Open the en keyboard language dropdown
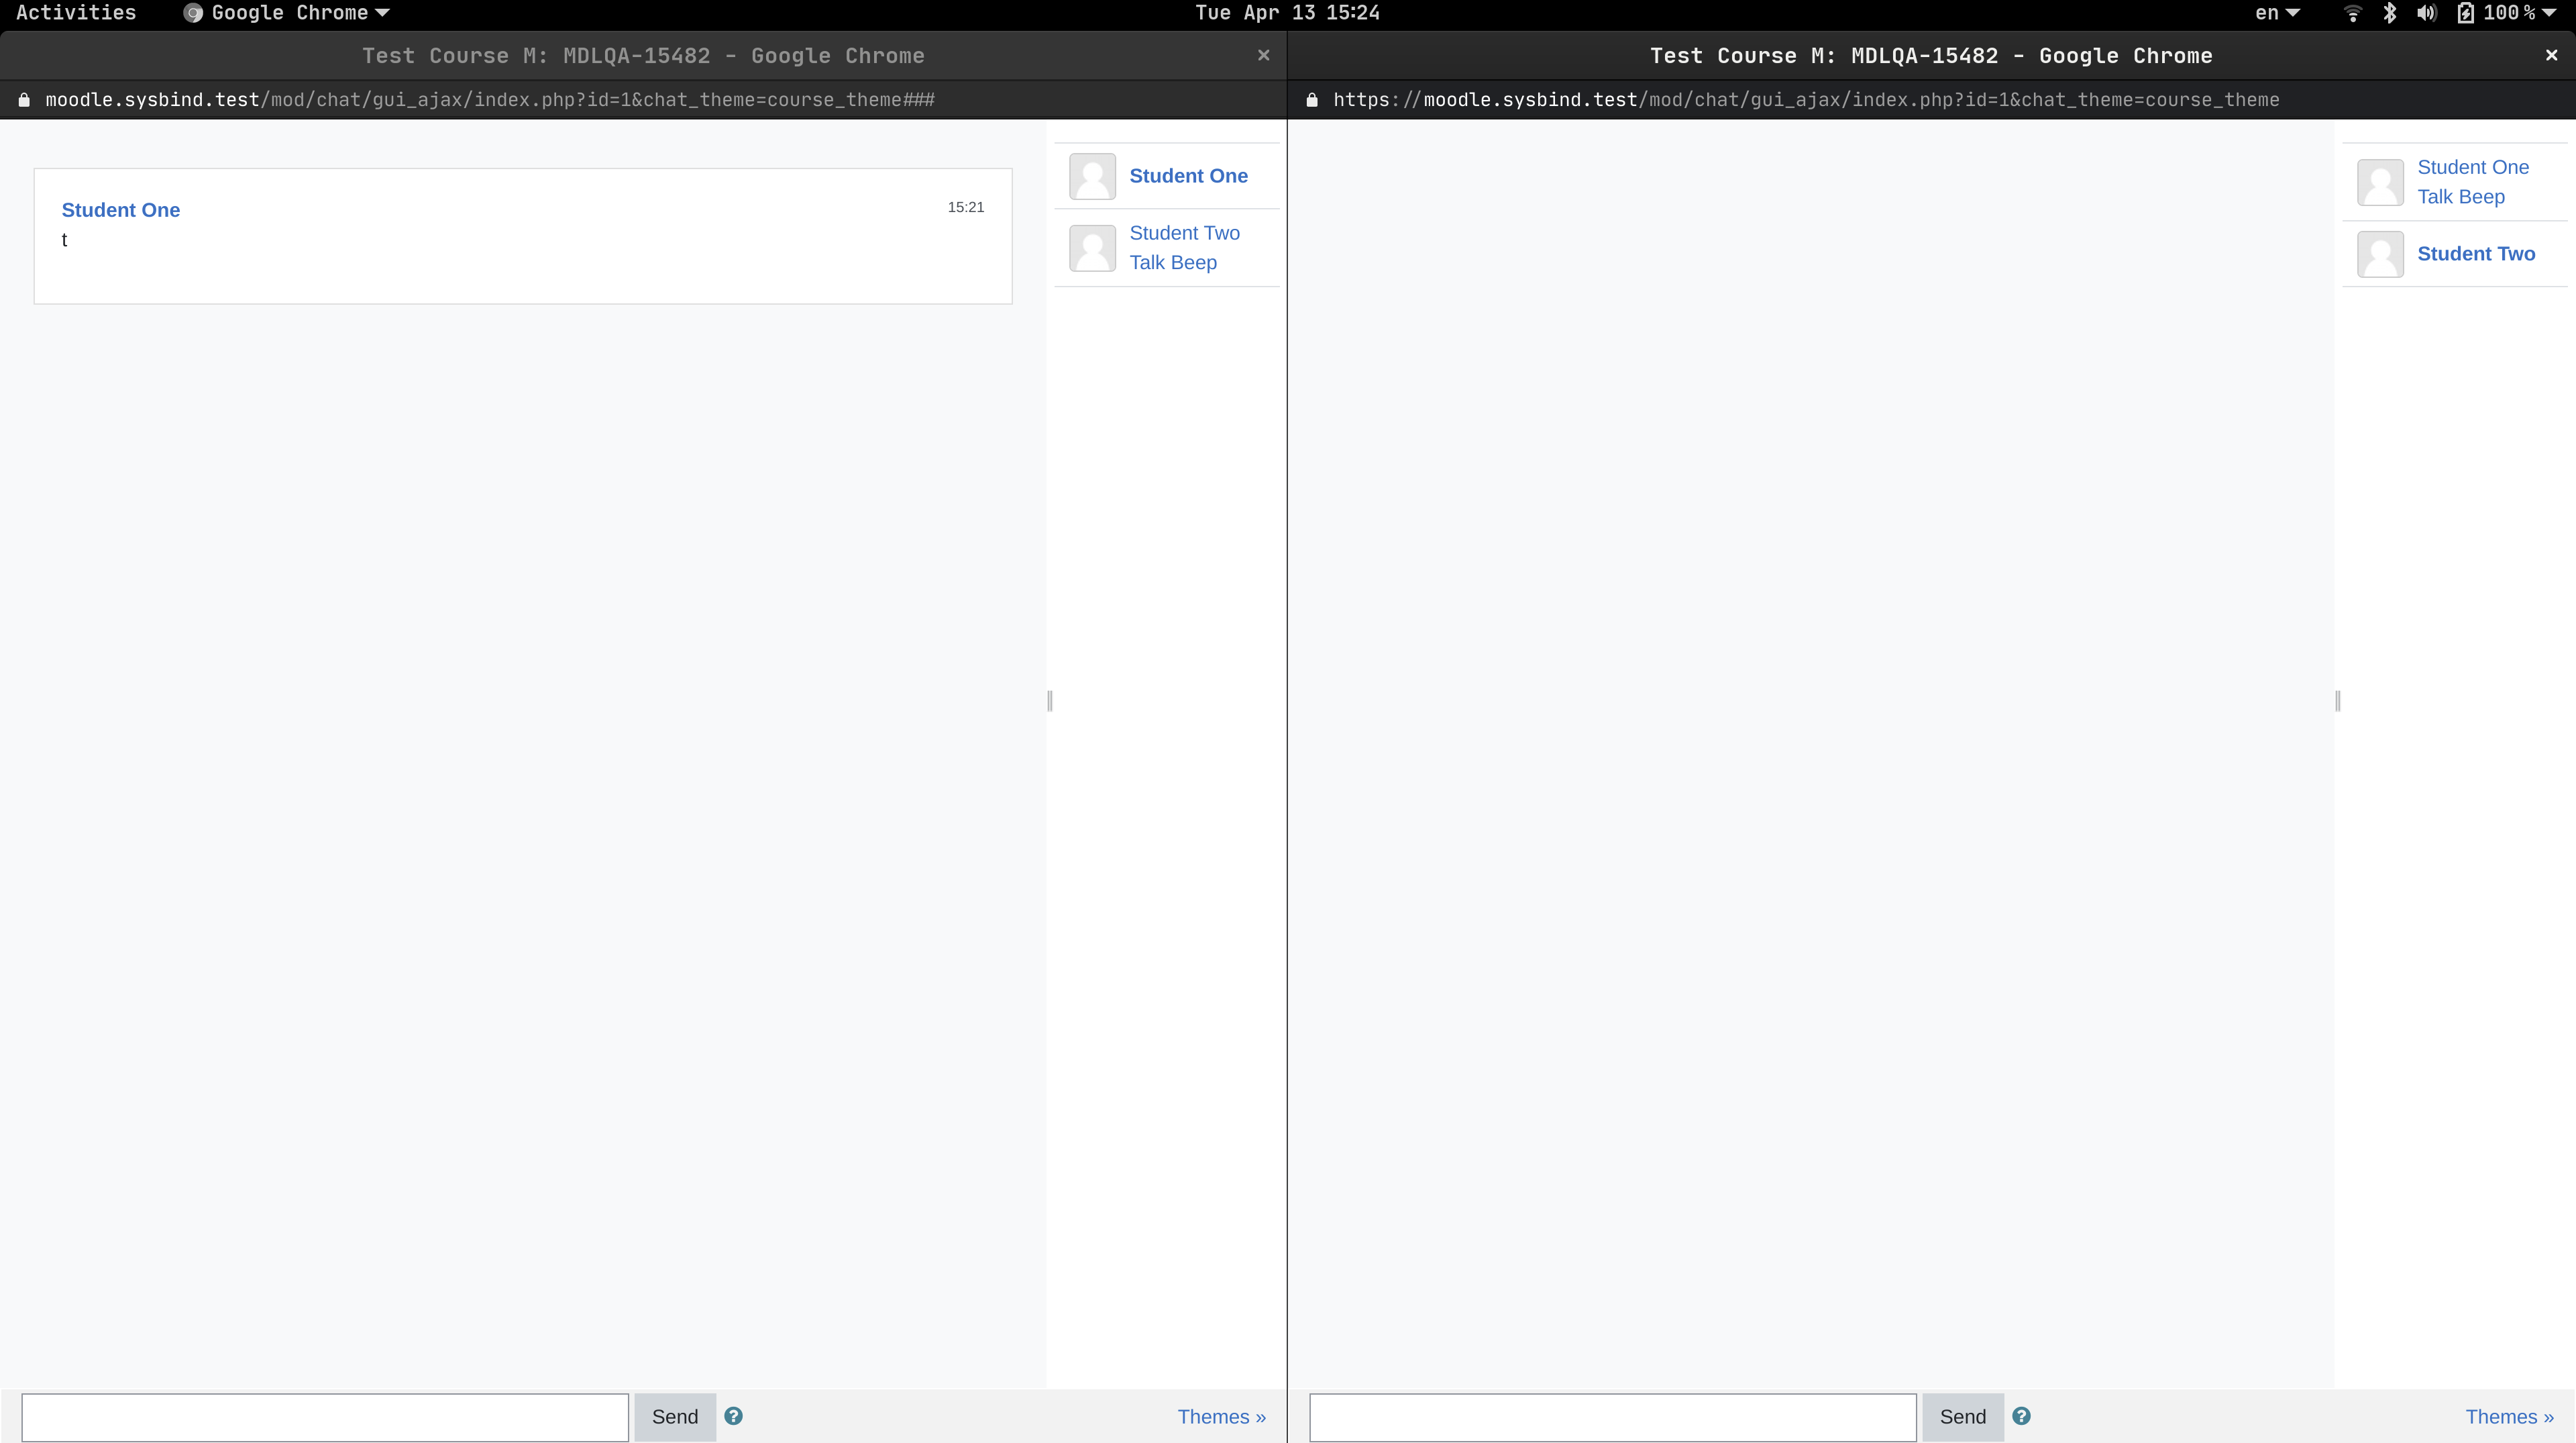 [2277, 13]
